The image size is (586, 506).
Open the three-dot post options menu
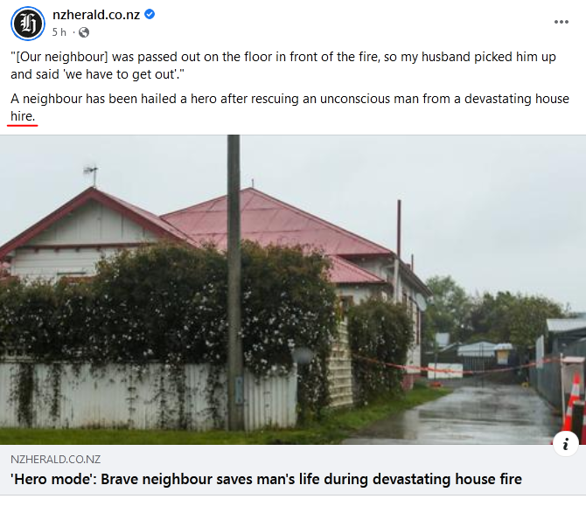[561, 22]
